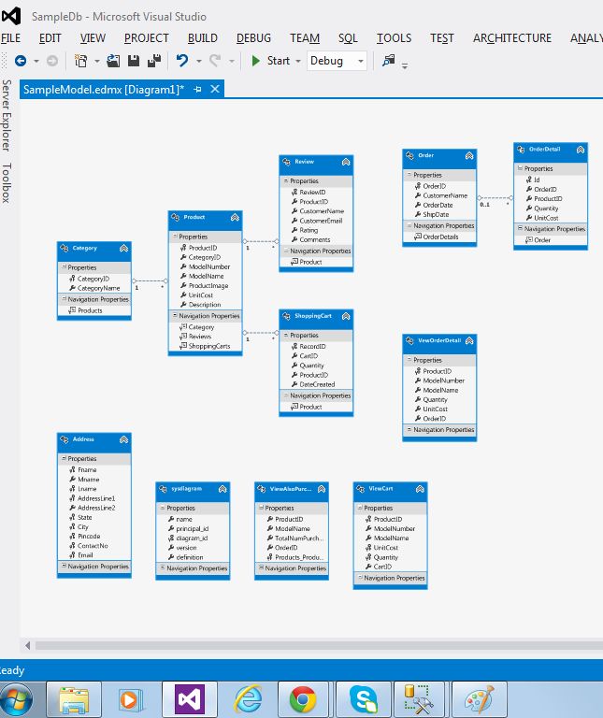
Task: Launch Google Chrome from the taskbar
Action: pyautogui.click(x=303, y=699)
